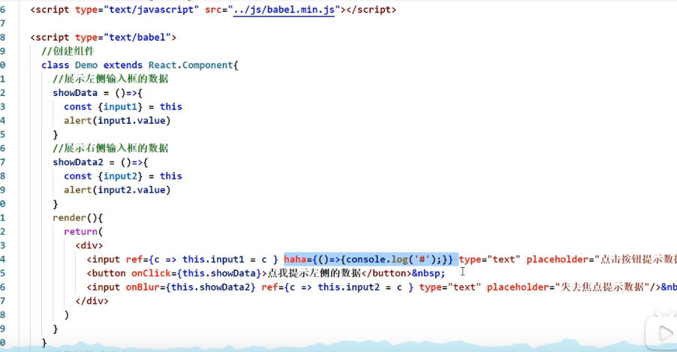Click the return( keyword
Screen dimensions: 677x352
click(83, 231)
